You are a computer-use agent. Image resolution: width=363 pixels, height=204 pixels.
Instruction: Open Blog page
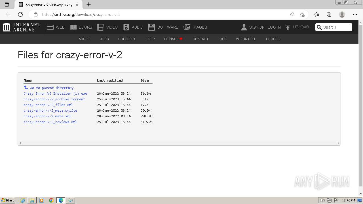[x=104, y=39]
